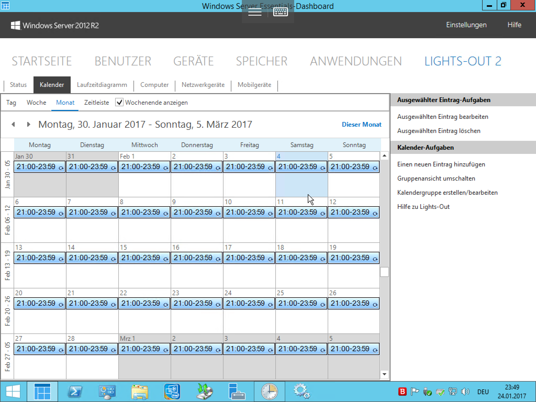
Task: Click the network tray icon
Action: pos(453,392)
